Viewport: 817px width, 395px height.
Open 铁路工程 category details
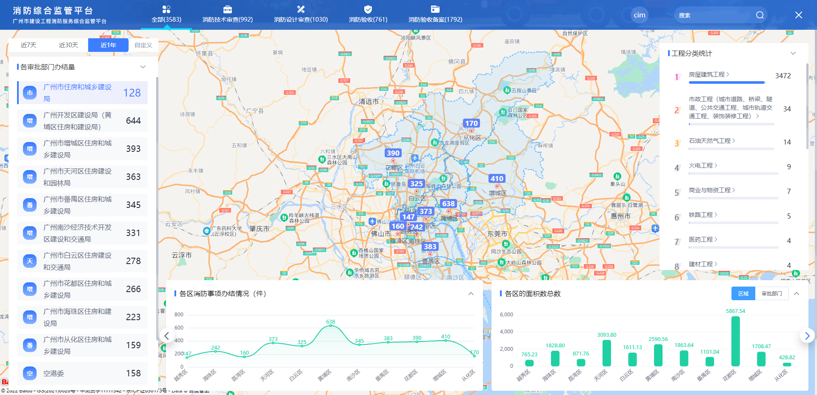click(x=703, y=215)
